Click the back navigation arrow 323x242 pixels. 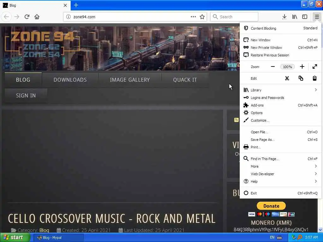6,17
